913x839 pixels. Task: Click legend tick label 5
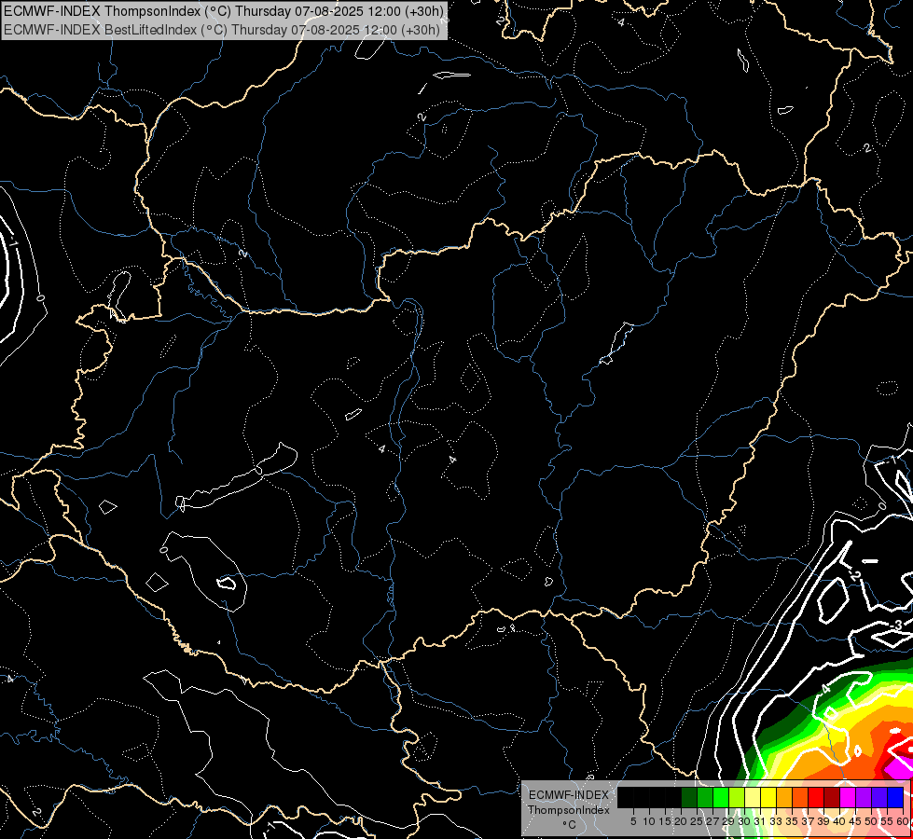(633, 821)
